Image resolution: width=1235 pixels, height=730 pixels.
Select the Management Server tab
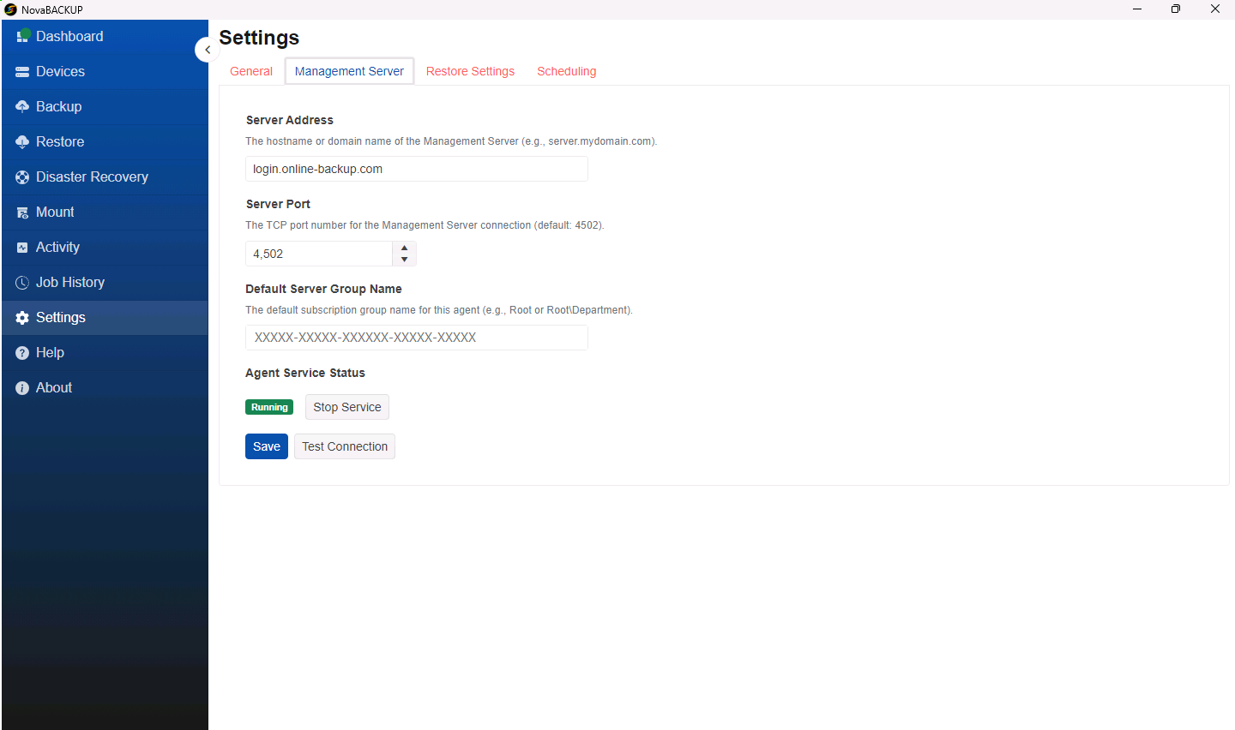tap(349, 71)
